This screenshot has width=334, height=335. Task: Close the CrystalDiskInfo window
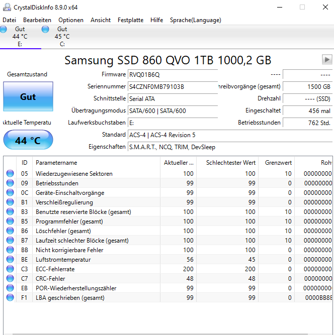tap(325, 7)
